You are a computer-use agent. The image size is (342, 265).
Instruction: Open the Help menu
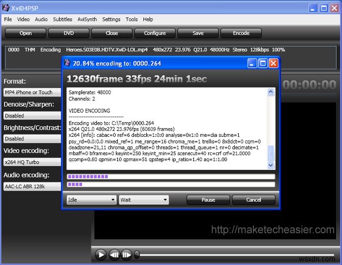point(148,19)
